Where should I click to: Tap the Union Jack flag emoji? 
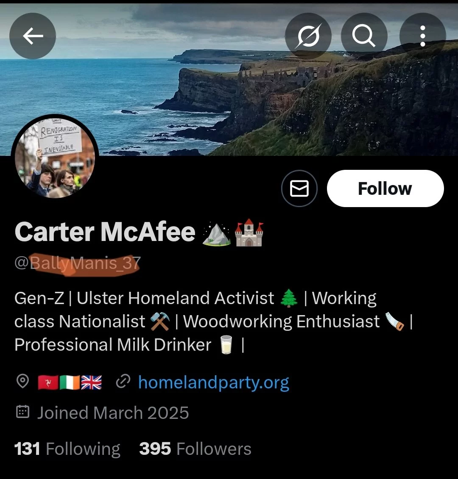pos(91,382)
